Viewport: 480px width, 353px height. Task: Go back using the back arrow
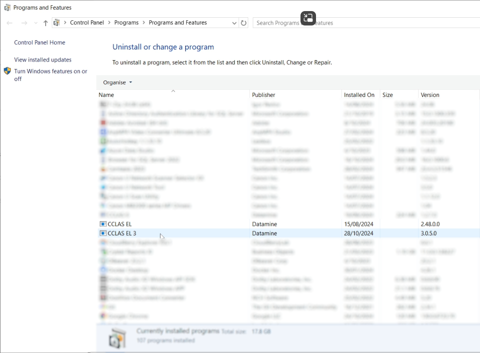pyautogui.click(x=9, y=23)
